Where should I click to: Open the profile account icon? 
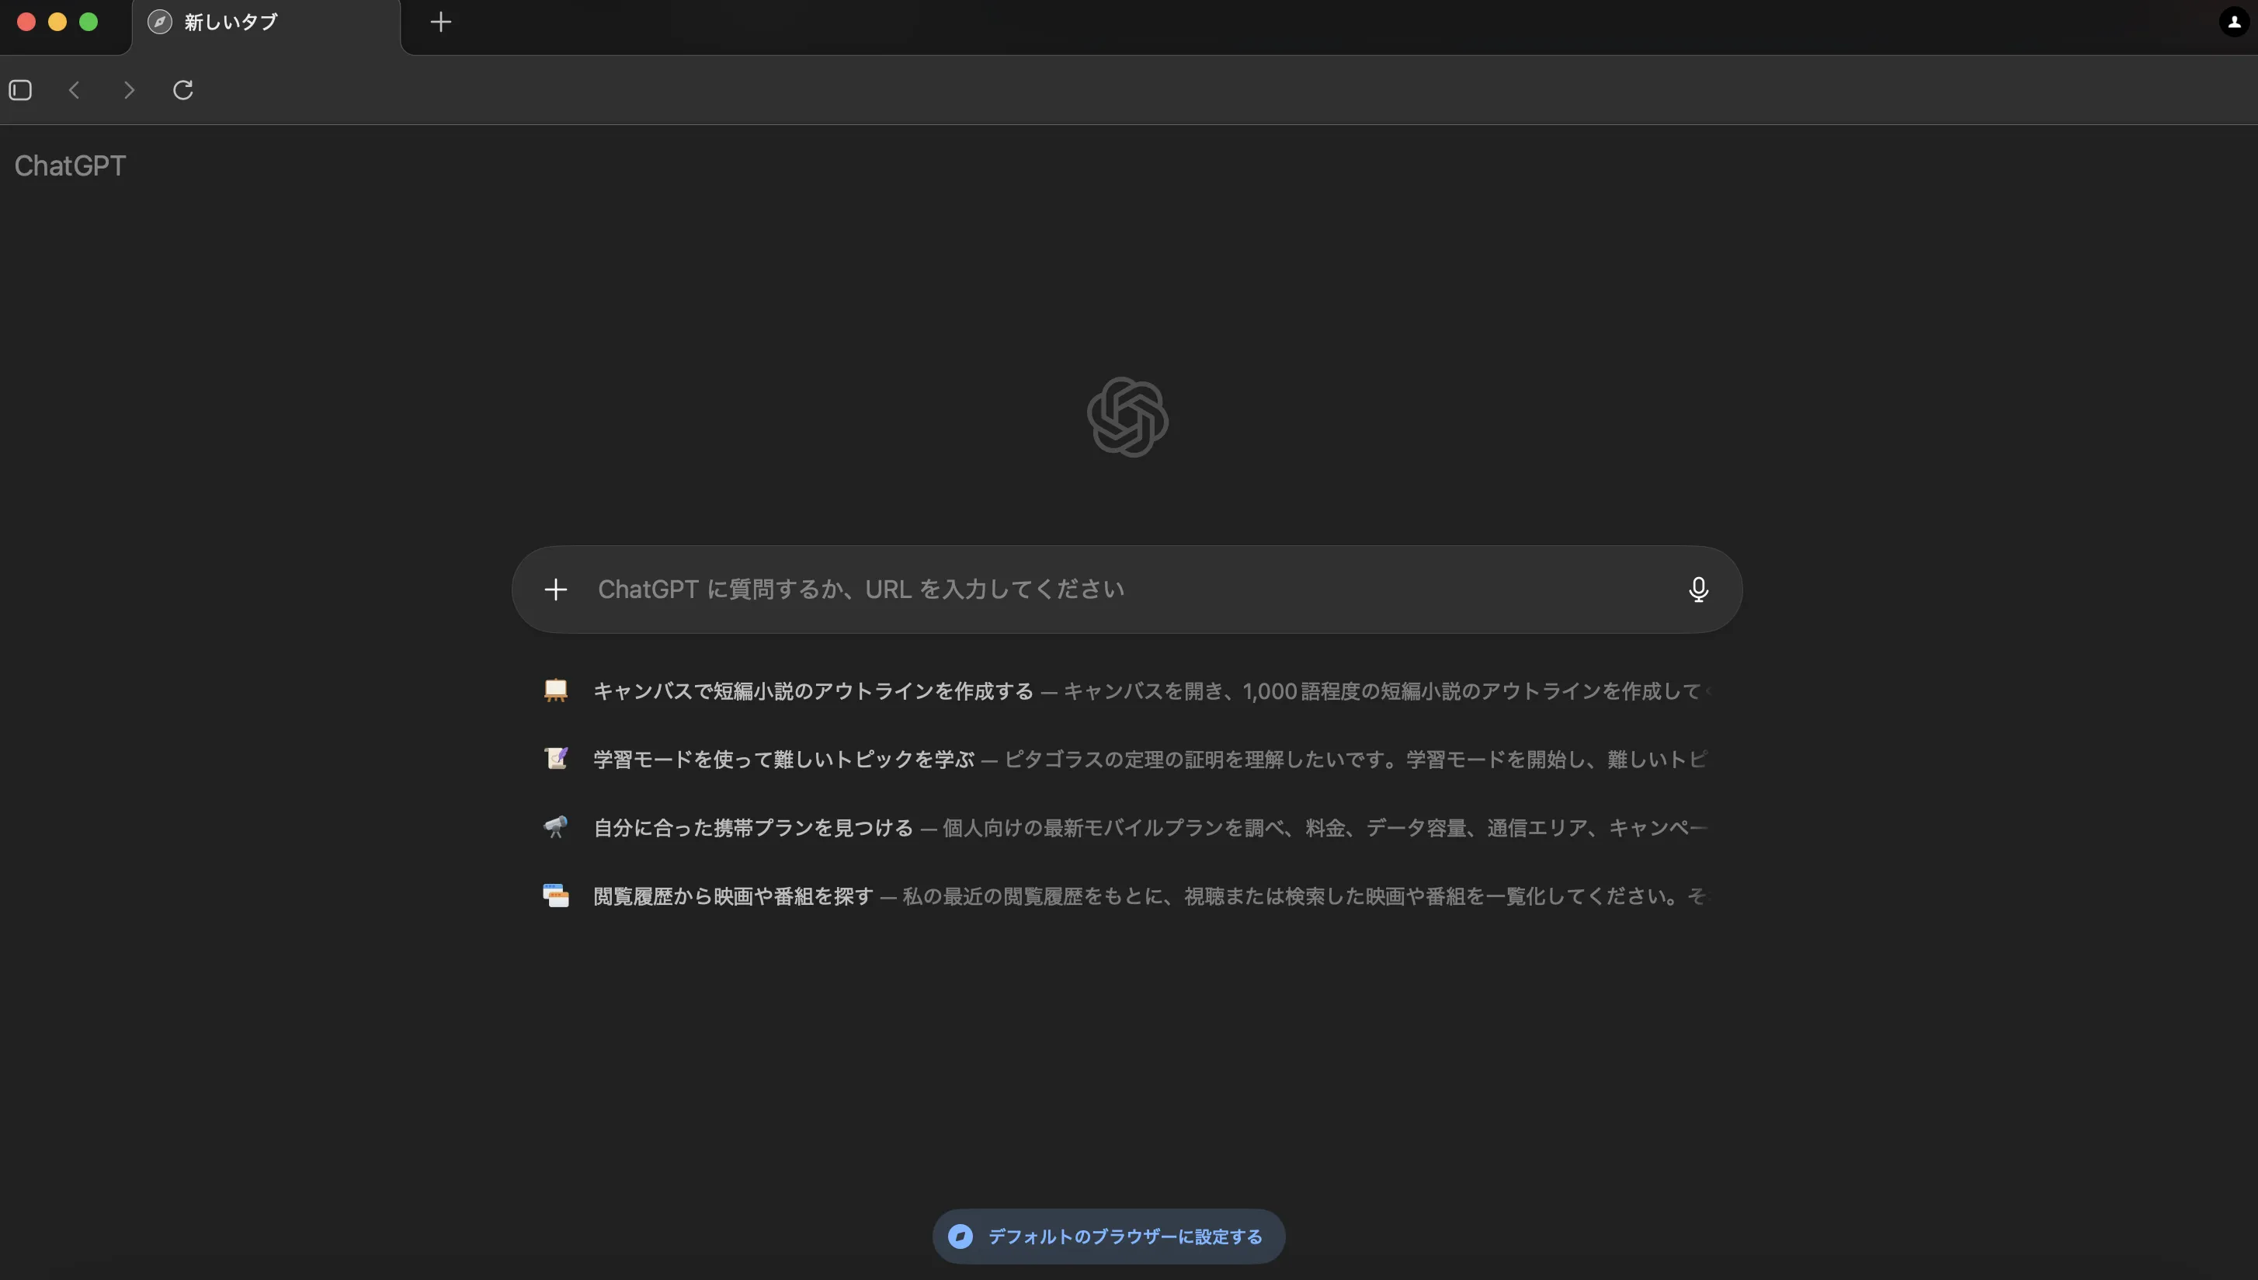pyautogui.click(x=2232, y=22)
